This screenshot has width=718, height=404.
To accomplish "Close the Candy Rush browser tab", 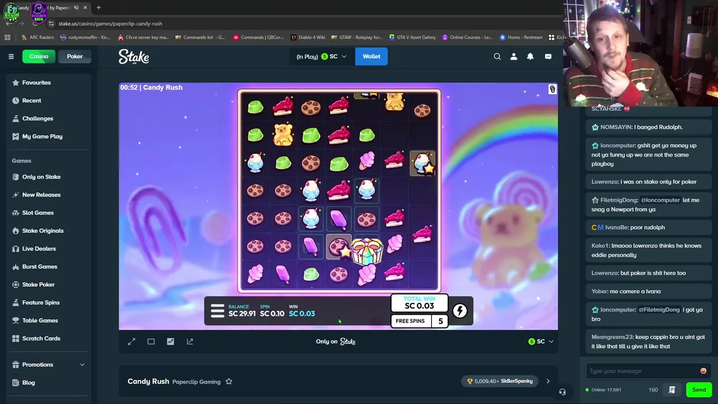I will pyautogui.click(x=86, y=8).
